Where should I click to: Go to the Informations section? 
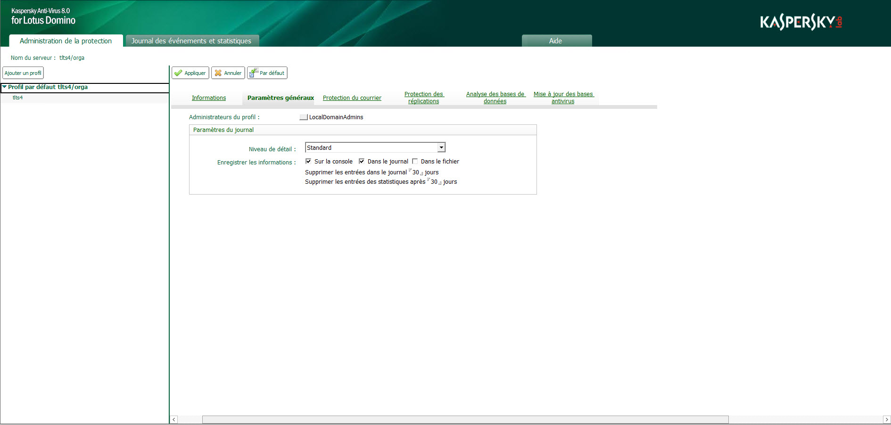(208, 98)
